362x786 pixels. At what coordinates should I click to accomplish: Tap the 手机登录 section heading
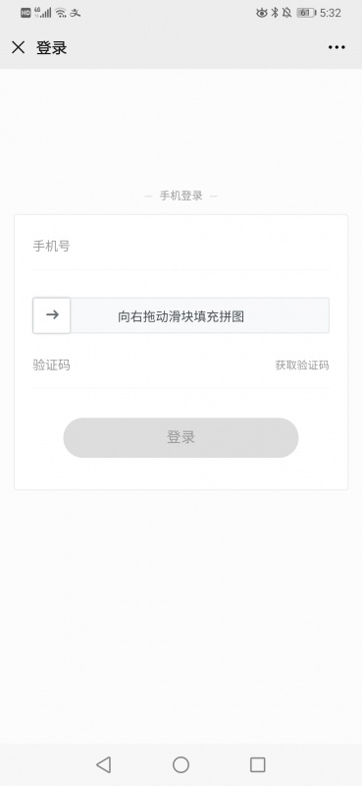point(181,196)
